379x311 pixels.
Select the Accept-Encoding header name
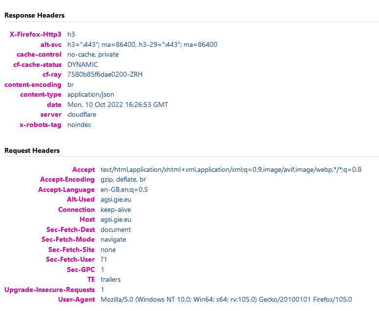(x=67, y=180)
